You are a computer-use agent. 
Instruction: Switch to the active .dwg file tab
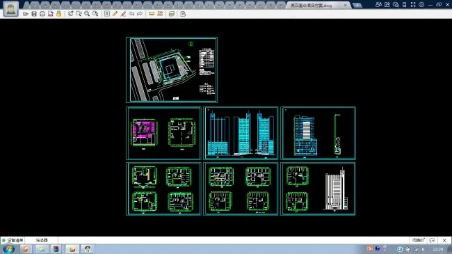(x=318, y=5)
